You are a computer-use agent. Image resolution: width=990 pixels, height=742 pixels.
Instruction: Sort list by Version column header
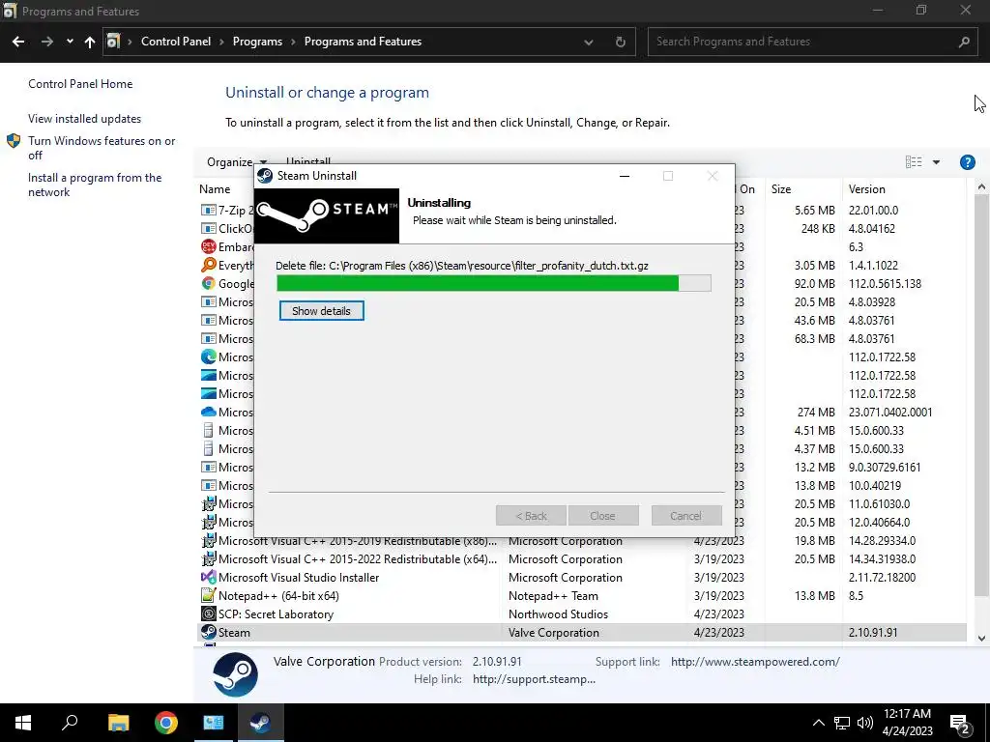866,189
